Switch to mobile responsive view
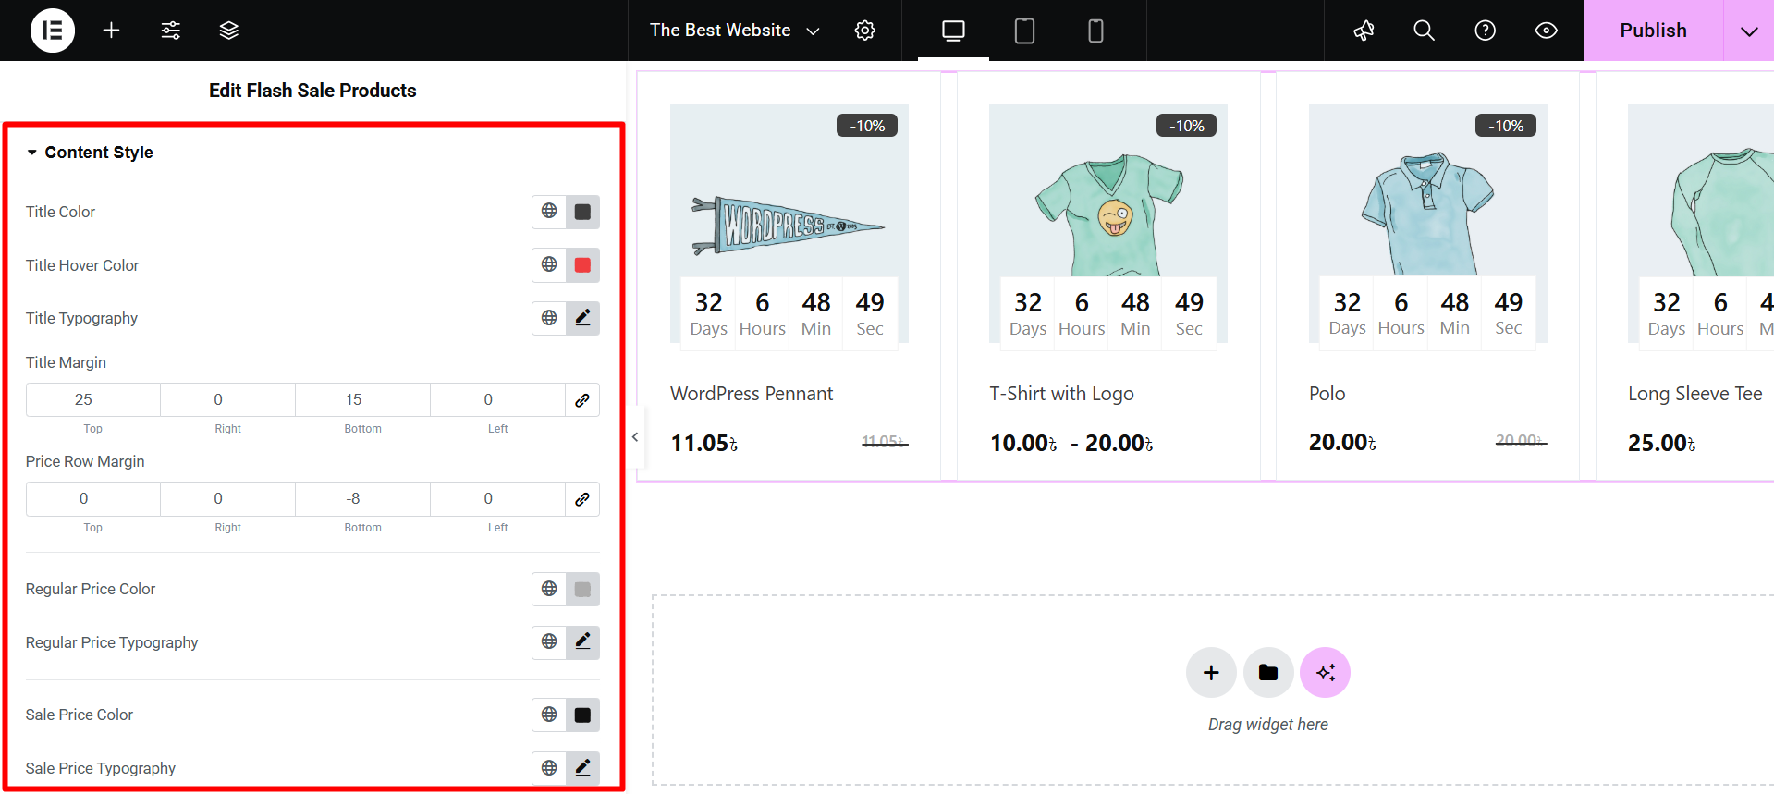Viewport: 1774px width, 794px height. coord(1095,31)
